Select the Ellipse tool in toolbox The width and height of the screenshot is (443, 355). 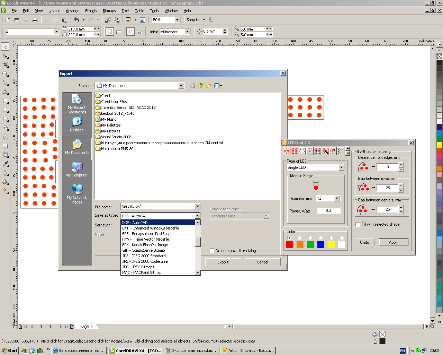point(5,110)
